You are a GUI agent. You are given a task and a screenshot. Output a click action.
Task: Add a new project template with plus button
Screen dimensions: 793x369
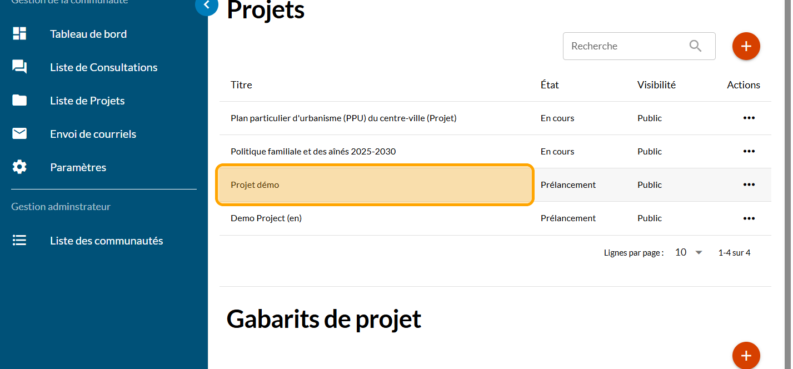pos(746,355)
